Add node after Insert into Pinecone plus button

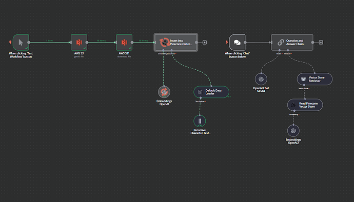pyautogui.click(x=205, y=43)
